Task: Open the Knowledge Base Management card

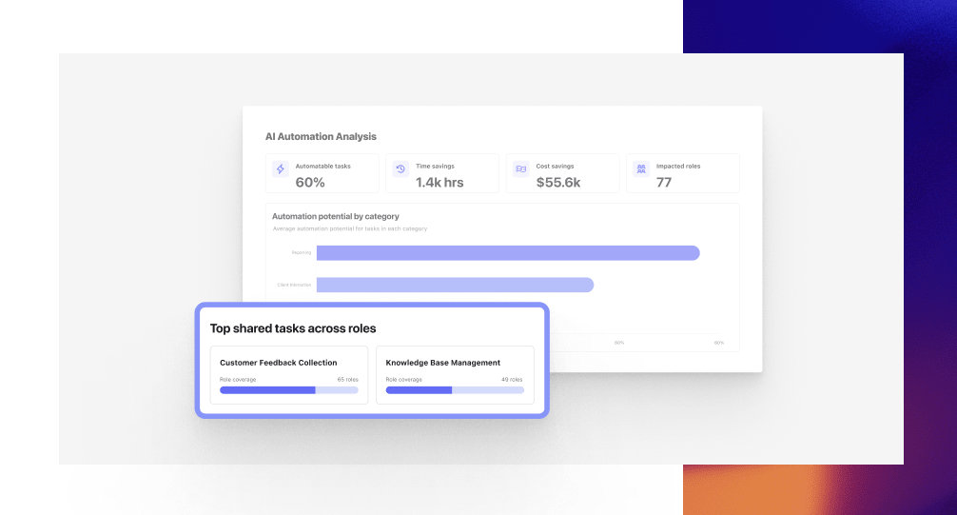Action: 455,375
